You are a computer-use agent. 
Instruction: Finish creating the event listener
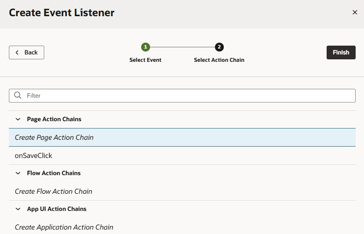pyautogui.click(x=341, y=52)
